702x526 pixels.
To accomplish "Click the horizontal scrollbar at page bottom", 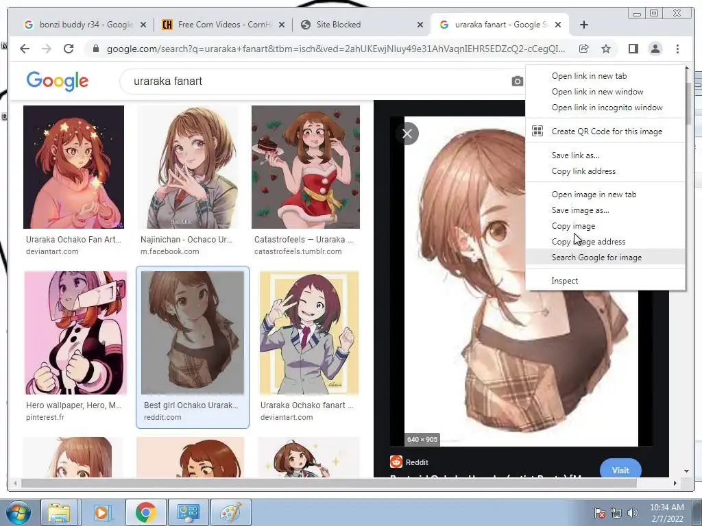I will click(328, 483).
